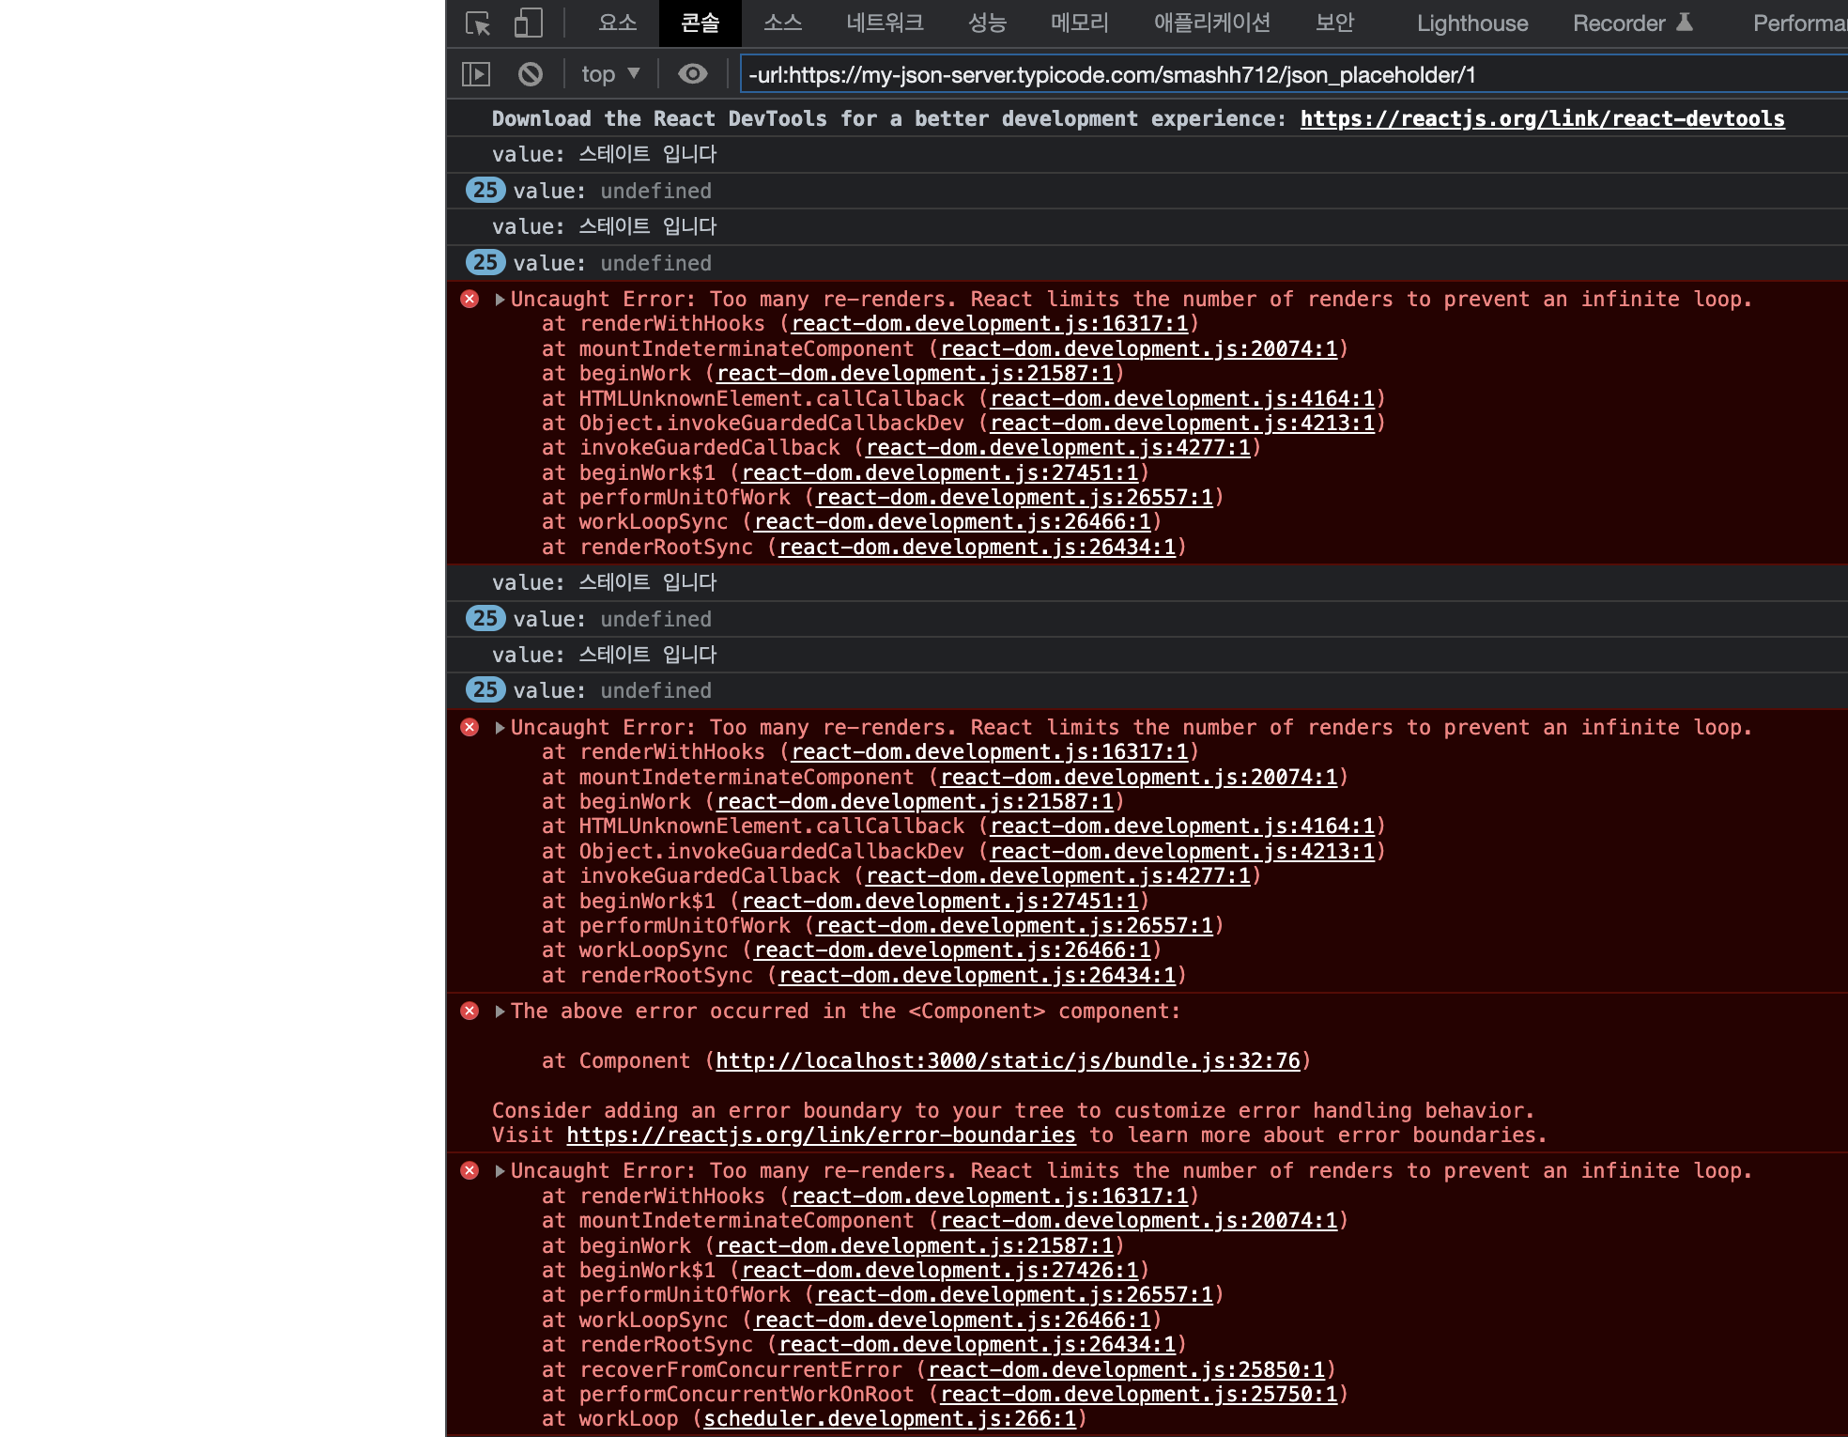The height and width of the screenshot is (1437, 1848).
Task: Toggle the device toolbar icon
Action: point(529,23)
